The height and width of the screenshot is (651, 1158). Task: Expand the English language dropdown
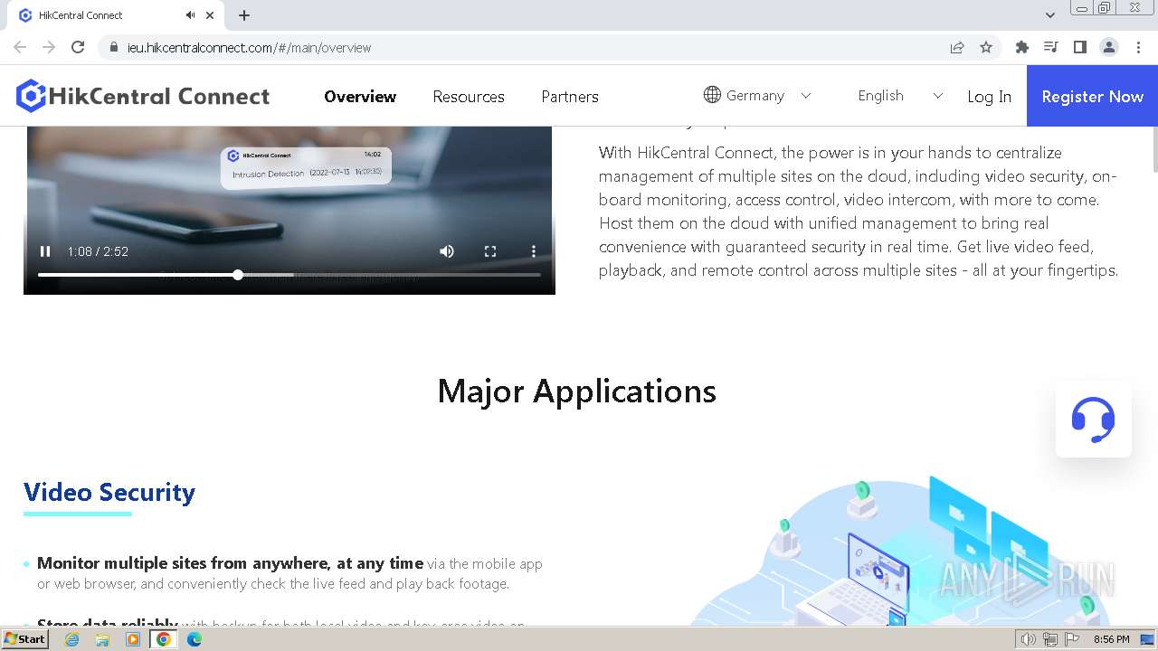900,95
